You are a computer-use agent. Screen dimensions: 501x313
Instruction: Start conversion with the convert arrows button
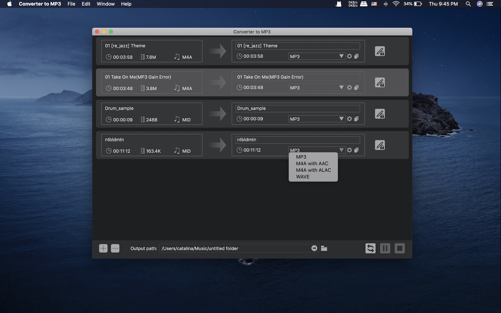coord(371,248)
